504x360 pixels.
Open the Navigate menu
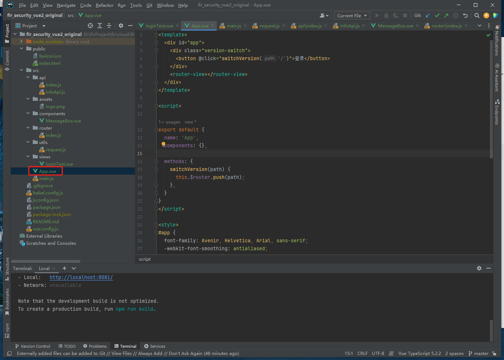click(x=66, y=5)
